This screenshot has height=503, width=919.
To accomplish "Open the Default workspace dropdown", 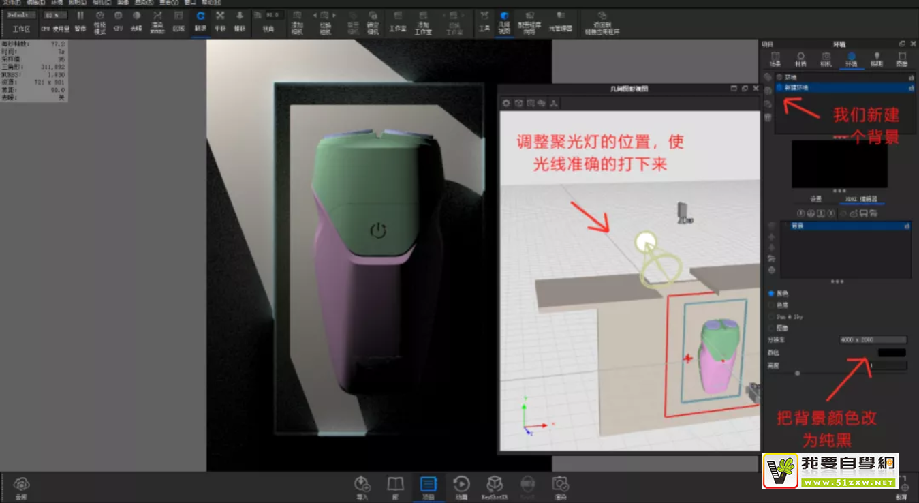I will click(x=22, y=14).
